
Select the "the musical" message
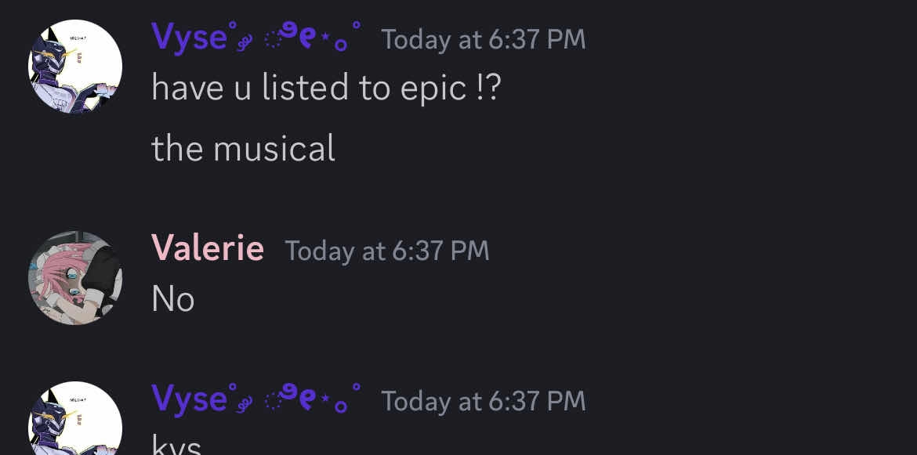coord(243,148)
